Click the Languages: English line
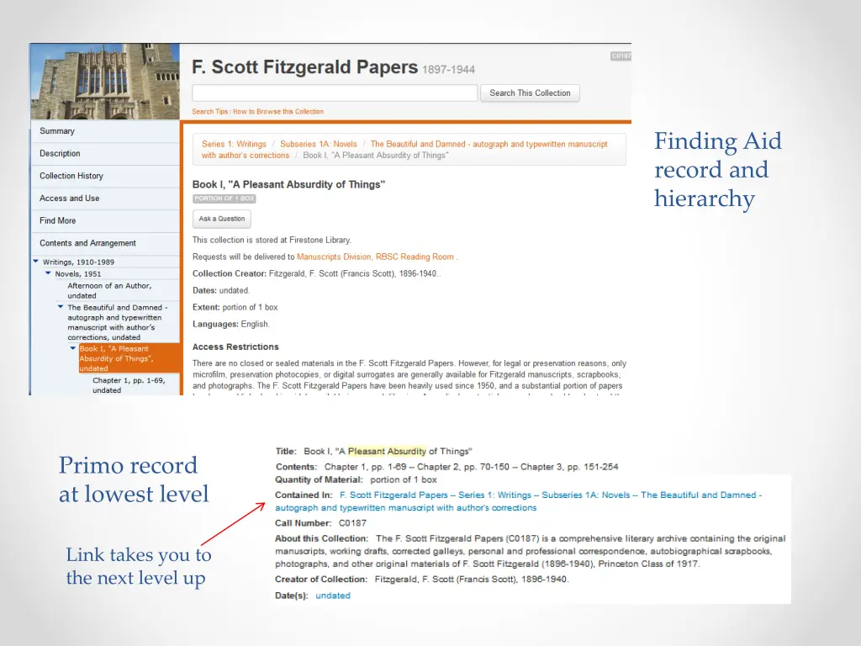Screen dimensions: 861x646 (x=230, y=324)
